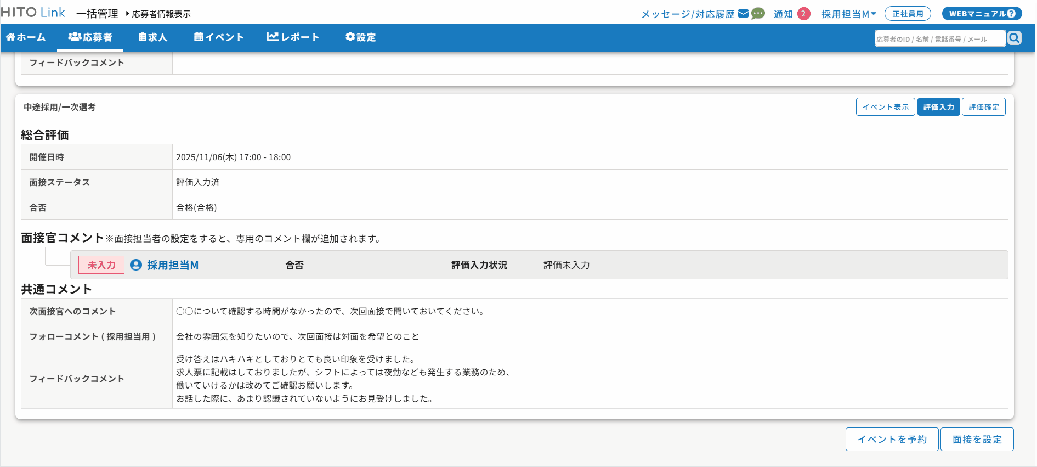Image resolution: width=1037 pixels, height=467 pixels.
Task: Open the 求人 tab
Action: pyautogui.click(x=152, y=37)
